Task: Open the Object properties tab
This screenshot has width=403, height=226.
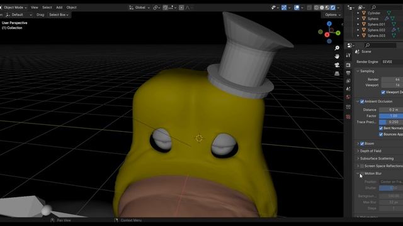Action: pos(348,107)
